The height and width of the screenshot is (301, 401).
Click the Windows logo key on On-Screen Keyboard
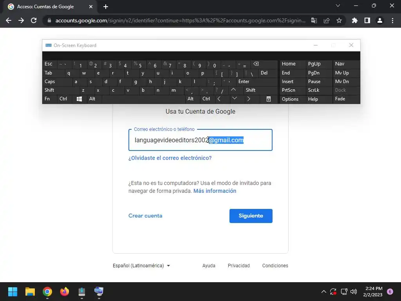tap(79, 99)
